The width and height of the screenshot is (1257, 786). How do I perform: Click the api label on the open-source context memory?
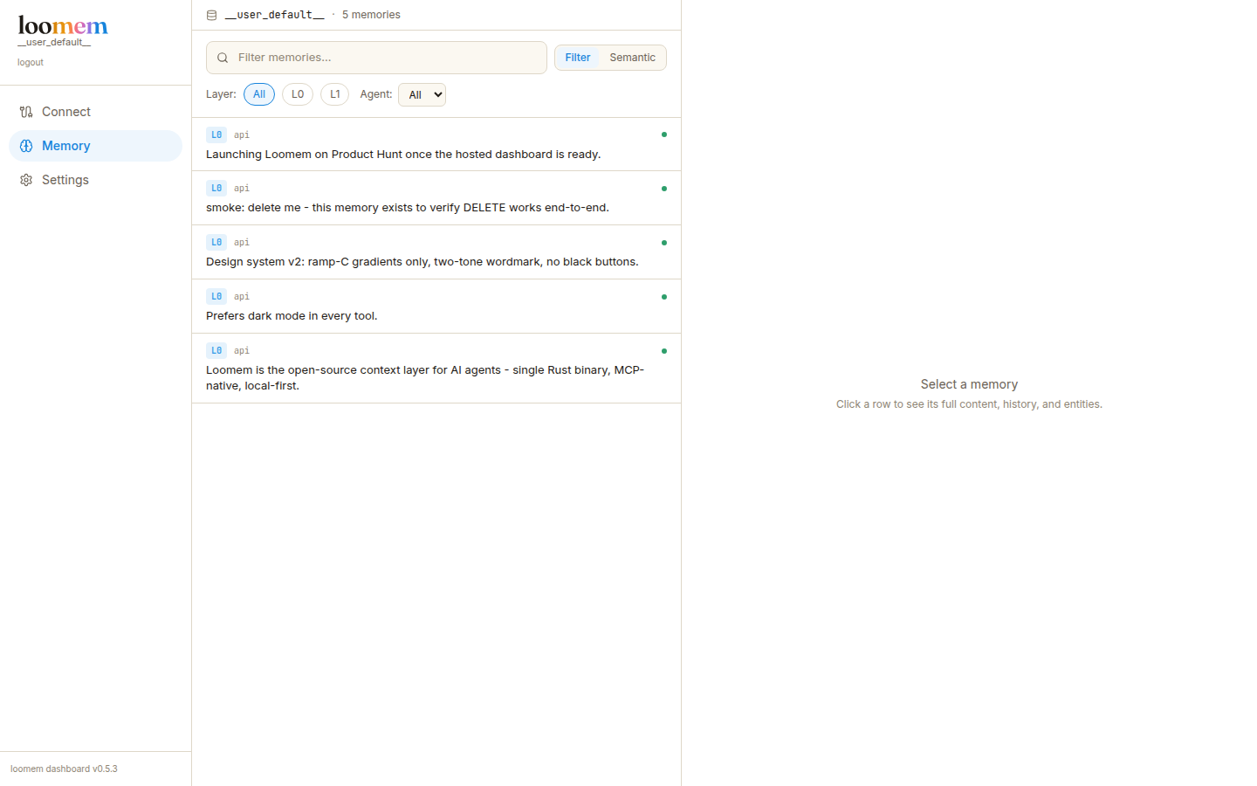coord(242,350)
